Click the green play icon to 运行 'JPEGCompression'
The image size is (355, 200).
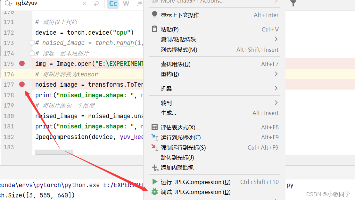154,182
